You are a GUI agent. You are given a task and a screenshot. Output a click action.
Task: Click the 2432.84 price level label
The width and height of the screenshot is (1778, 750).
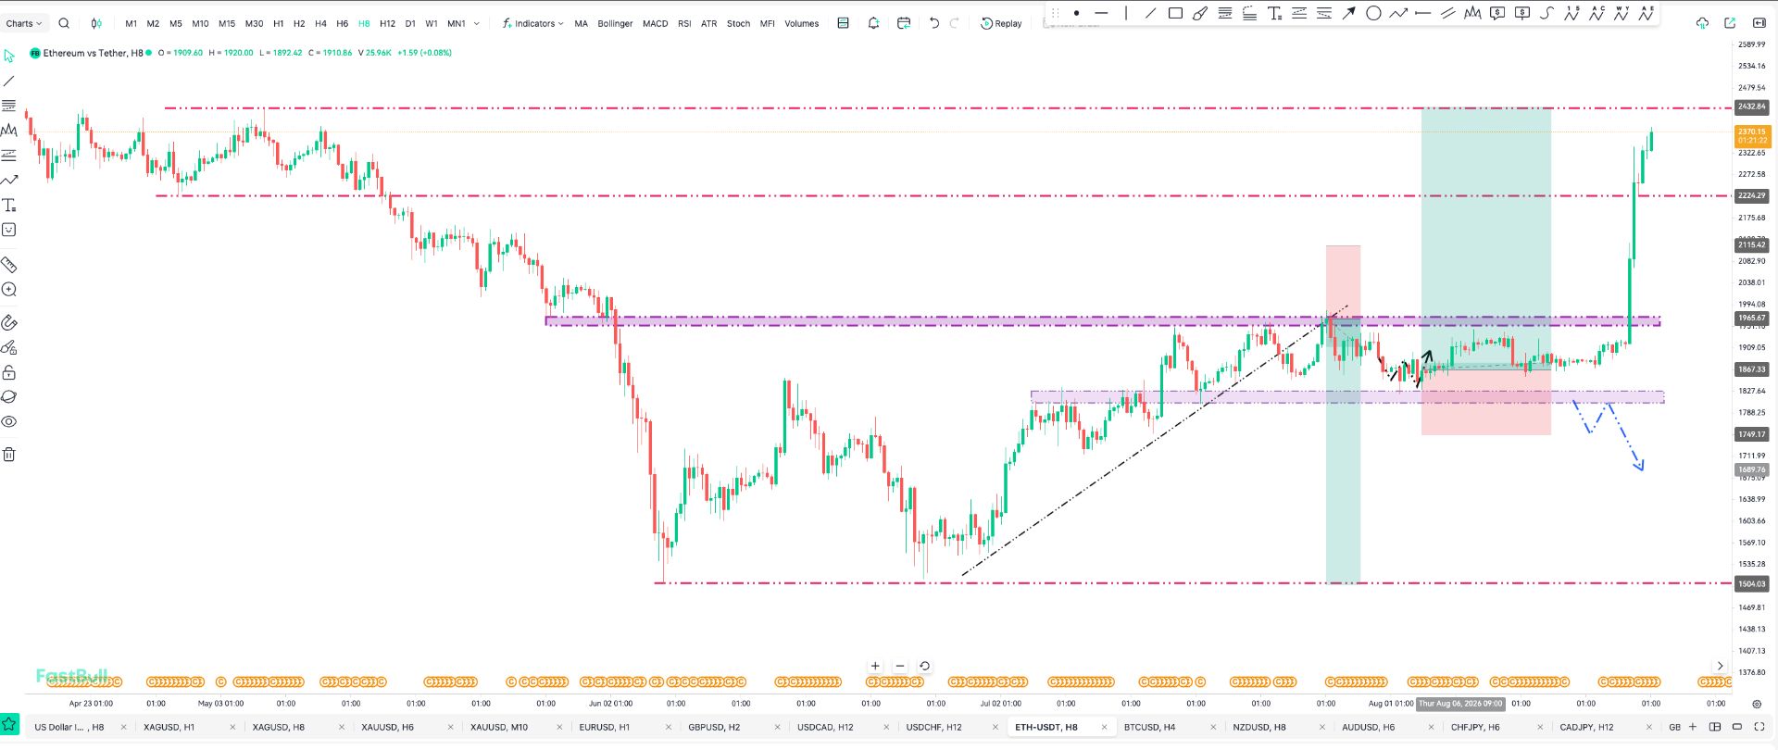[1751, 106]
